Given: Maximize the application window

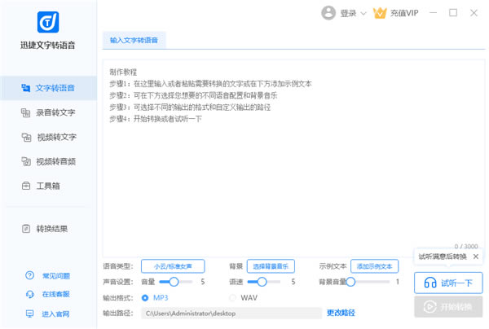Looking at the screenshot, I should (x=453, y=13).
